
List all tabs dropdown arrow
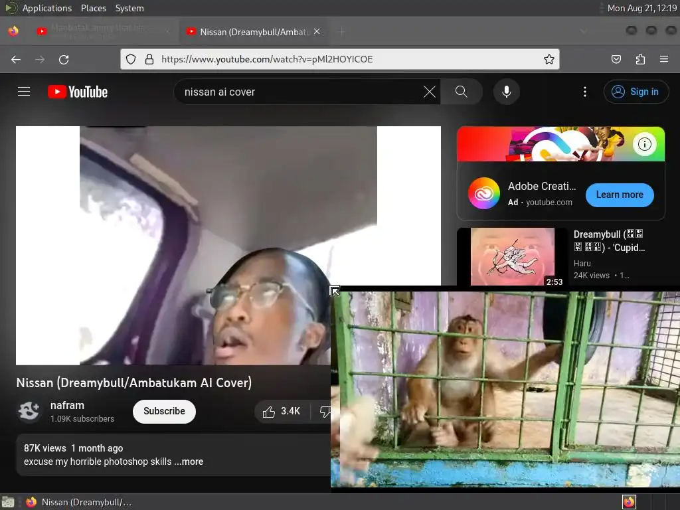[x=584, y=31]
